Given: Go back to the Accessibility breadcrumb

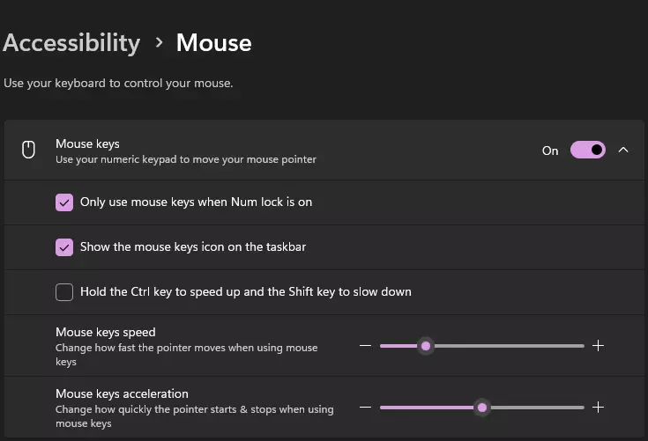Looking at the screenshot, I should [x=71, y=42].
